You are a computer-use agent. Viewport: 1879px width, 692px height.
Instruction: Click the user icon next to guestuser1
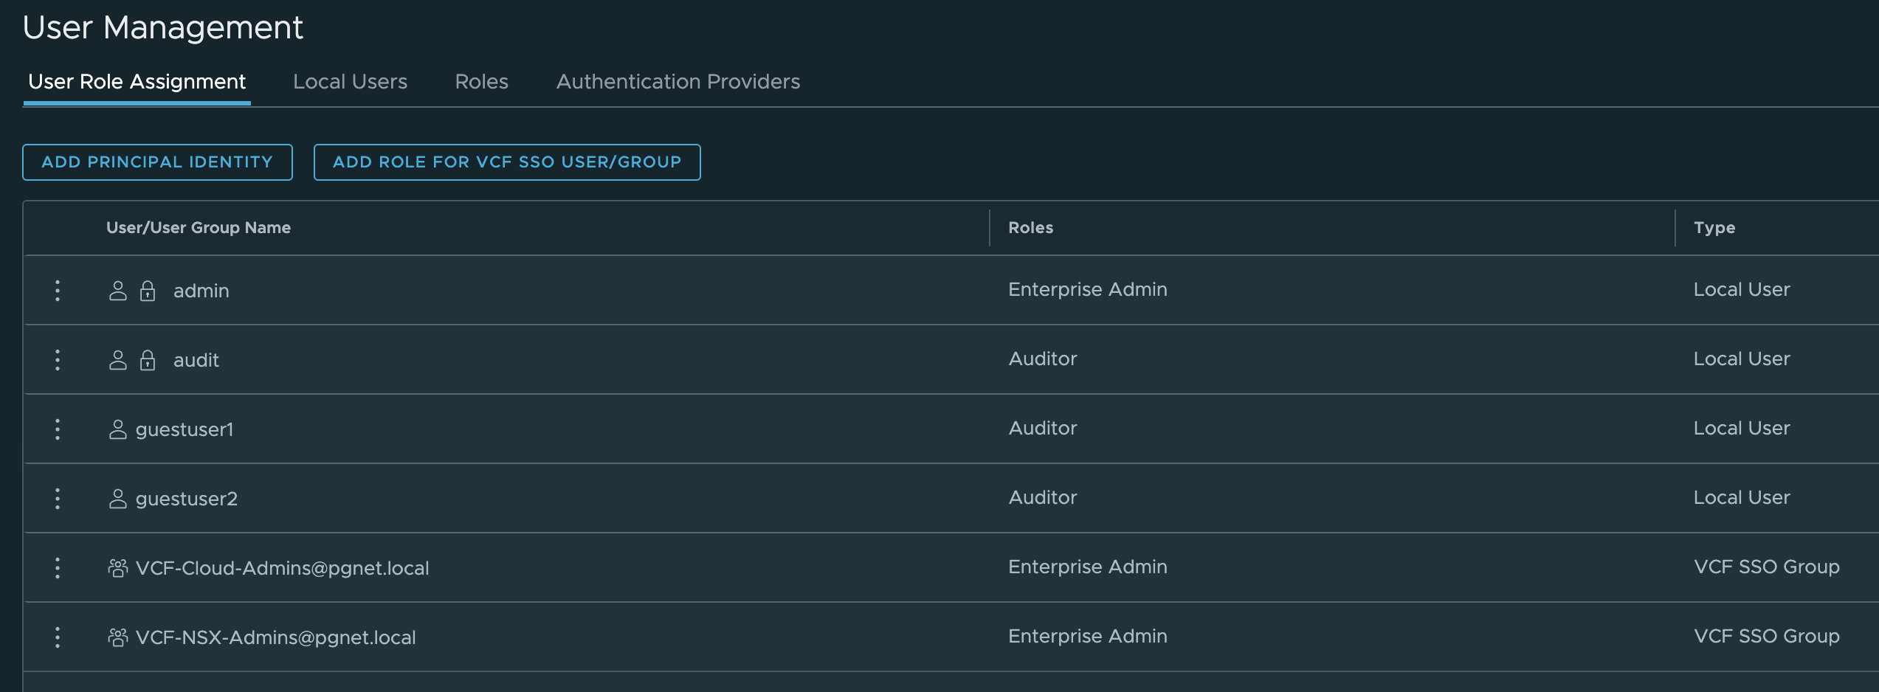tap(118, 429)
